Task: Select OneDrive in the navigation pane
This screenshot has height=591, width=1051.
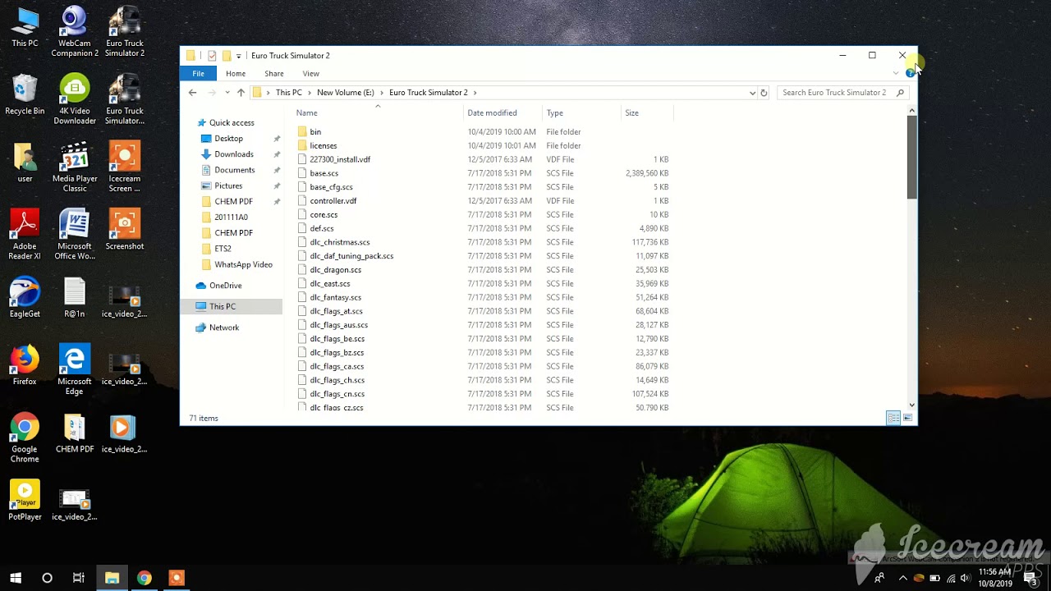Action: pos(225,286)
